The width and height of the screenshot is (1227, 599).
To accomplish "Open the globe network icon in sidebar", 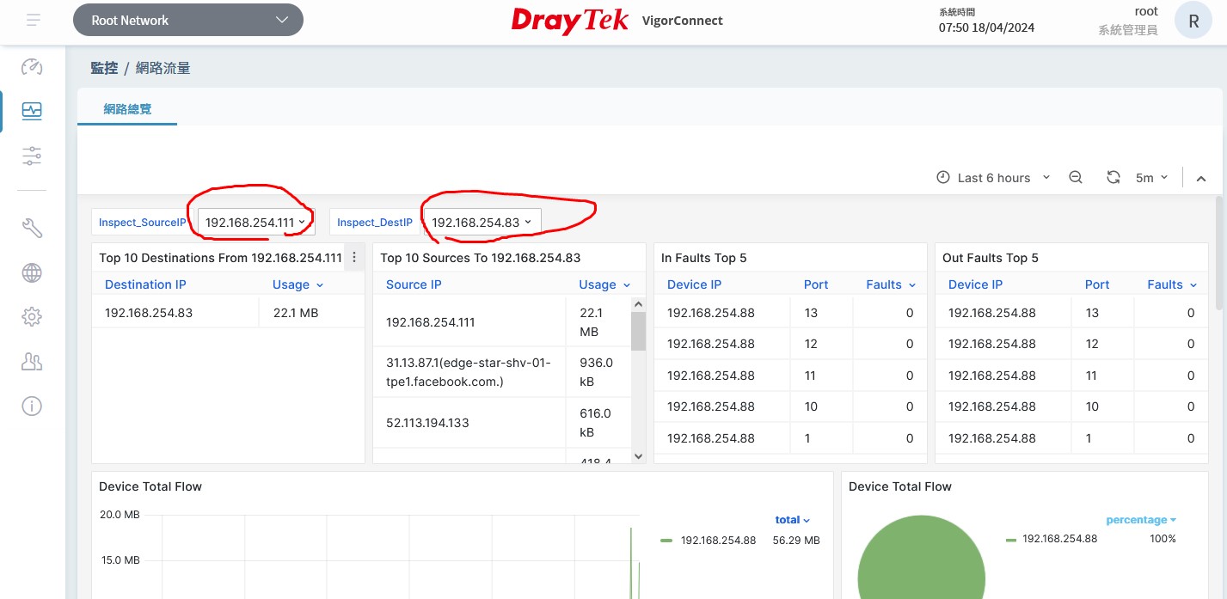I will point(32,272).
